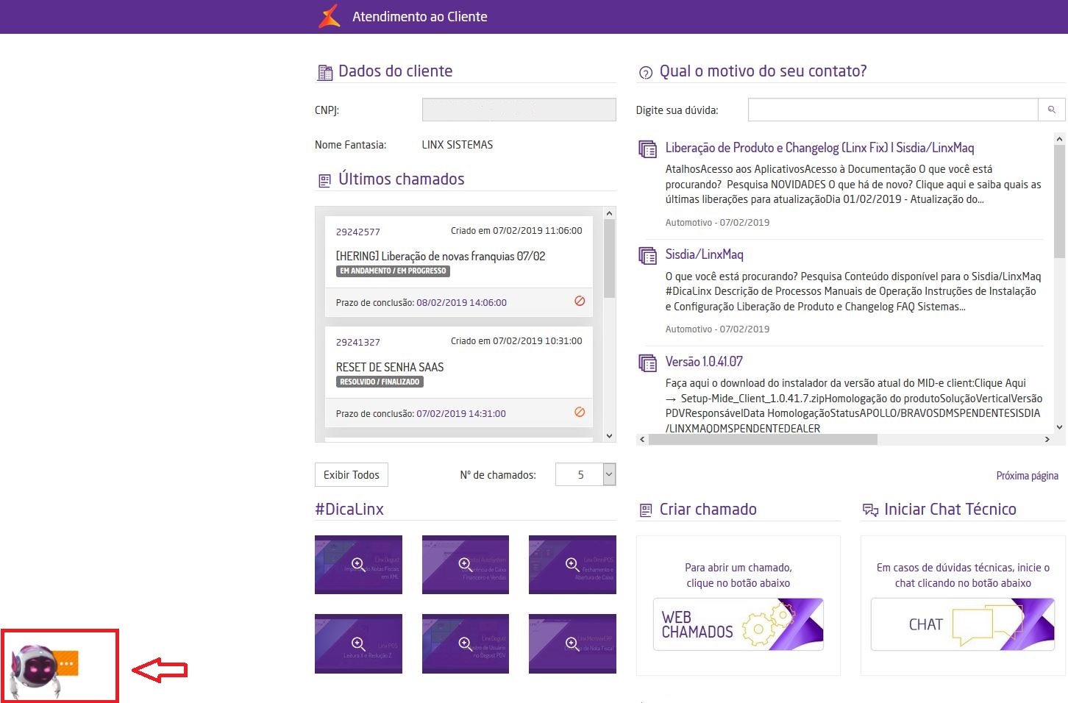Click the building icon beside Dados do cliente
This screenshot has height=703, width=1068.
click(324, 72)
